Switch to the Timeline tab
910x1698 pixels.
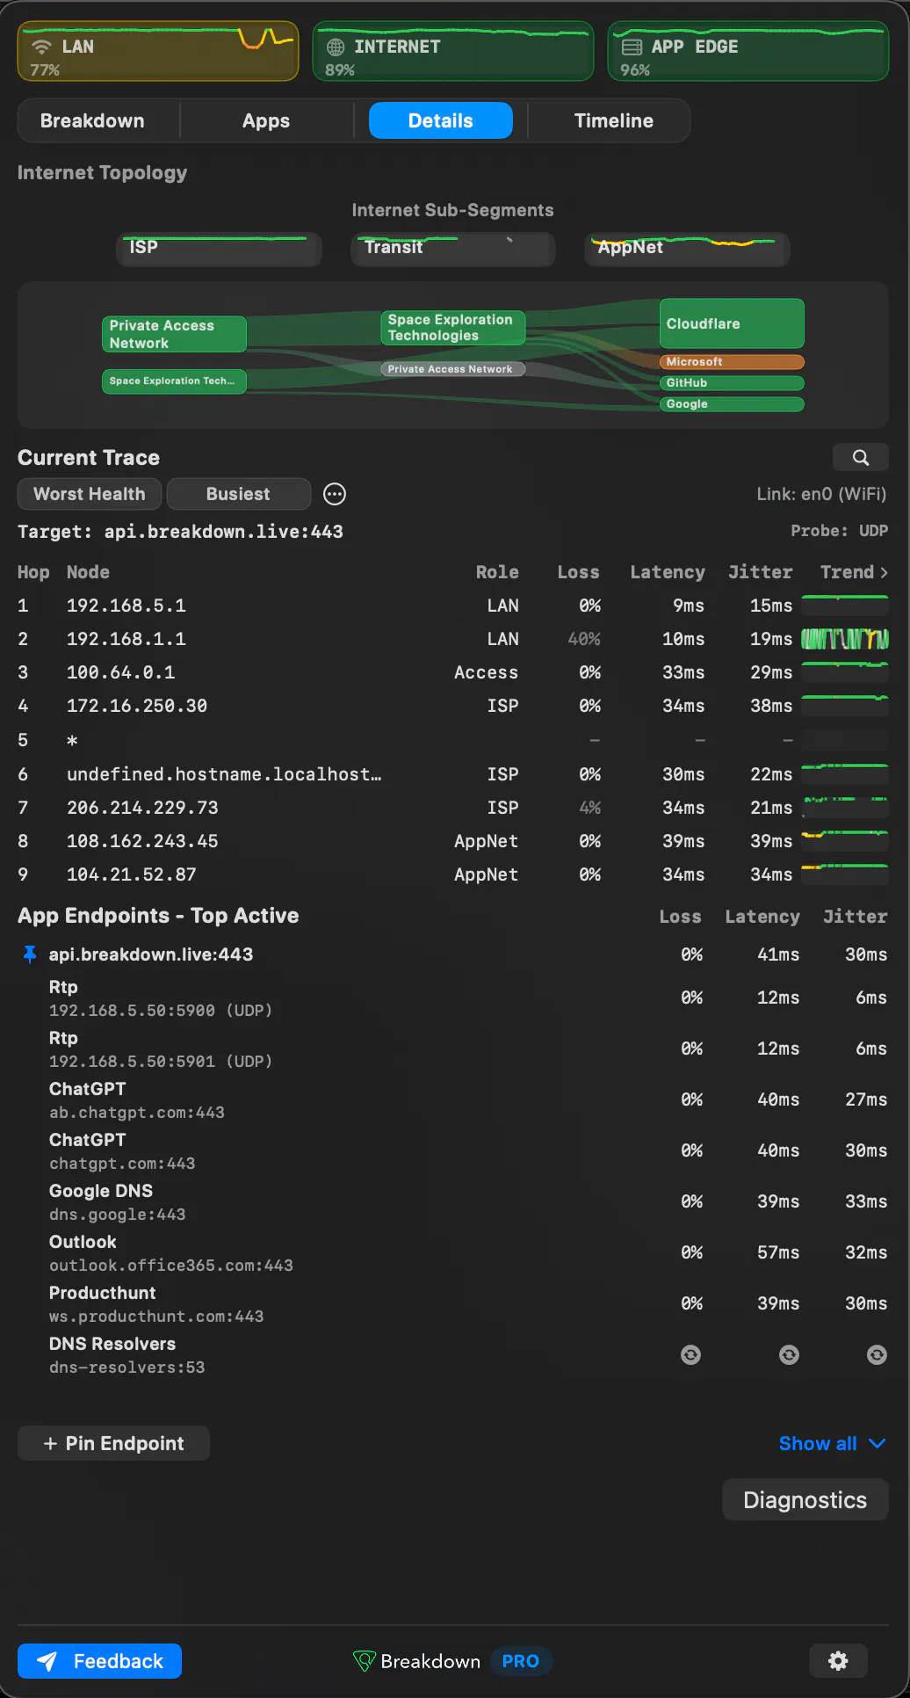click(x=614, y=121)
